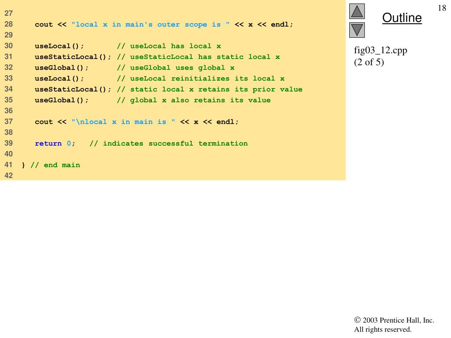Click the up arrow navigation button

tap(357, 11)
